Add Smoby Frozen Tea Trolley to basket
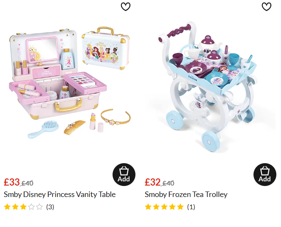Screen dimensions: 281x227 coord(264,174)
